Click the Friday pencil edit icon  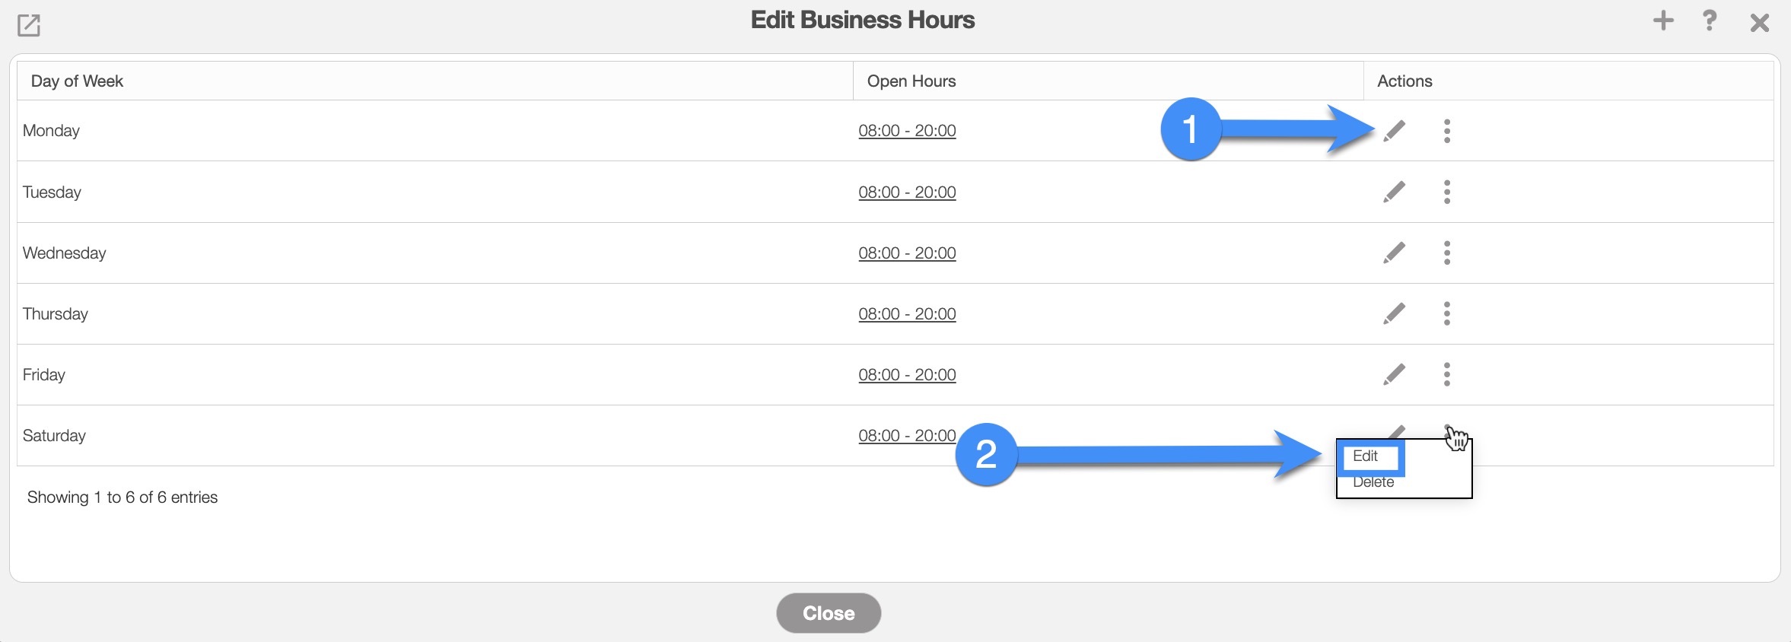1394,374
